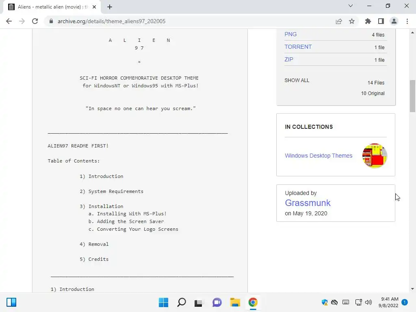Click '5) Credits' line

coord(94,259)
